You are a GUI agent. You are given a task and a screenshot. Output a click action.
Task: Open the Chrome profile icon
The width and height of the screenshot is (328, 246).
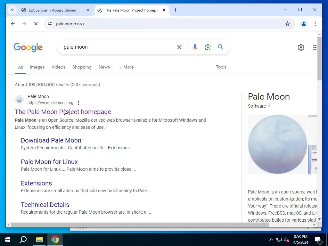pos(304,24)
